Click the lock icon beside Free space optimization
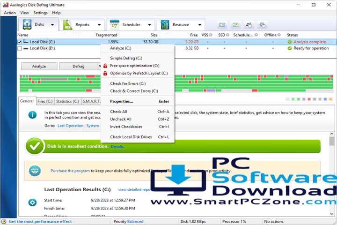The image size is (337, 225). point(105,66)
